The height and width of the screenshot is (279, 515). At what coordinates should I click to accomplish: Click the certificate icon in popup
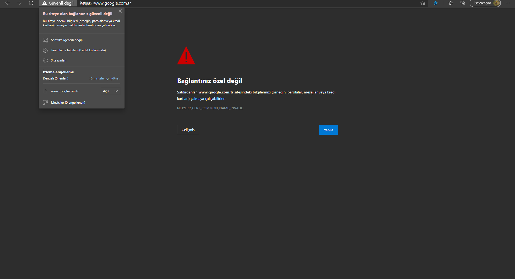coord(45,40)
